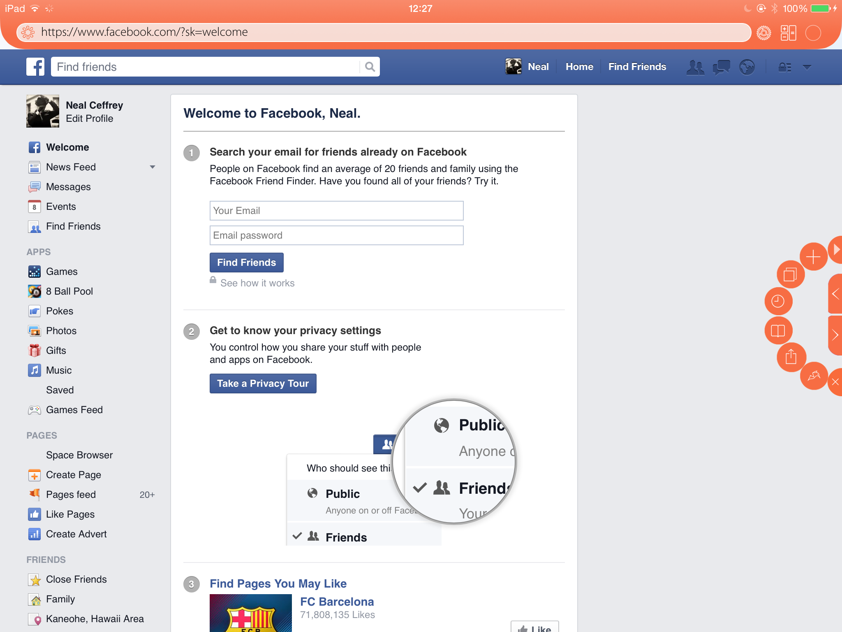
Task: Open Find Friends in header bar
Action: tap(637, 67)
